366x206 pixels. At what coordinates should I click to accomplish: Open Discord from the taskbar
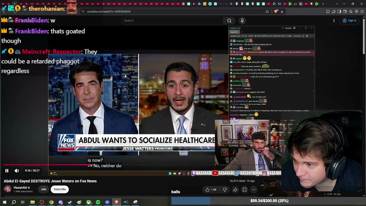(x=61, y=202)
